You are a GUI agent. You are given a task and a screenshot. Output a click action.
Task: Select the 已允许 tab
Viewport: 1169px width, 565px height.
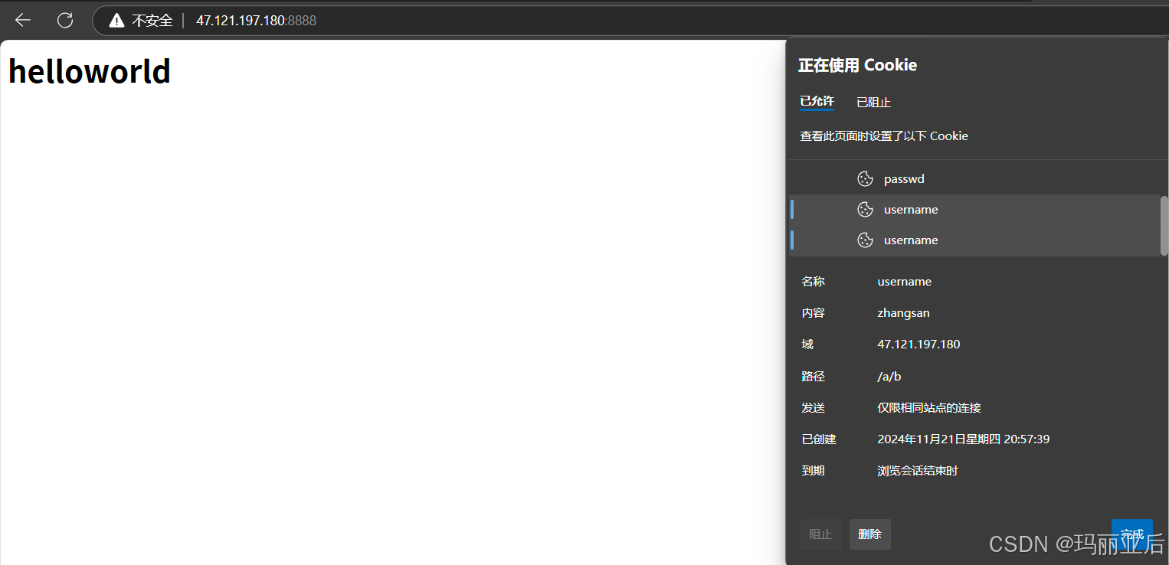pyautogui.click(x=816, y=101)
